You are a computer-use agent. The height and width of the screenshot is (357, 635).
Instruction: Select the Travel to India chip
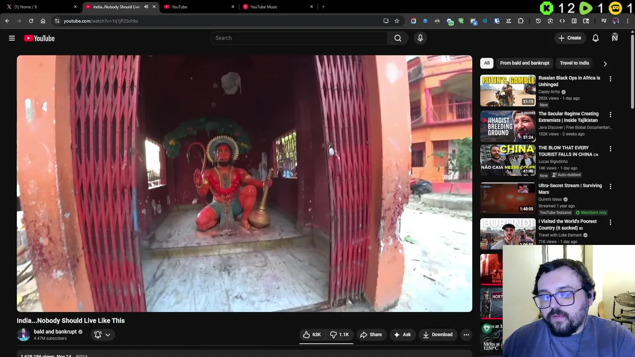[574, 63]
